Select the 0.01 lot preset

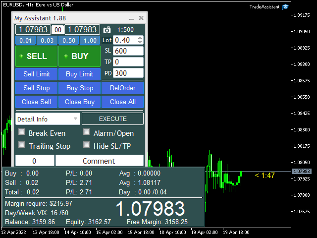(x=25, y=40)
